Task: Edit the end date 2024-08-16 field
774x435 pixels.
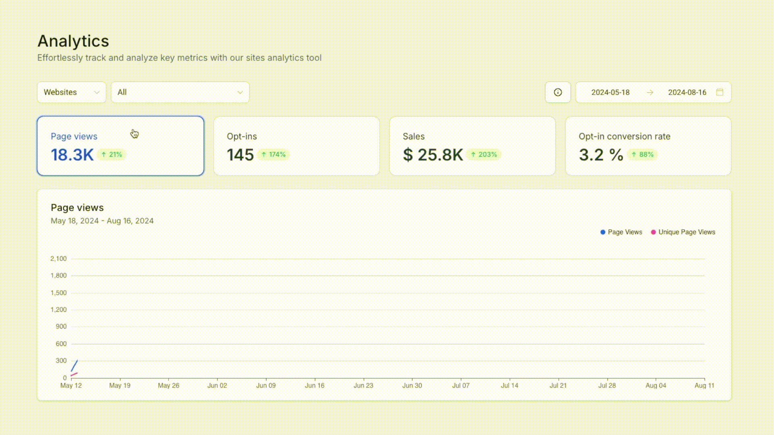Action: 687,92
